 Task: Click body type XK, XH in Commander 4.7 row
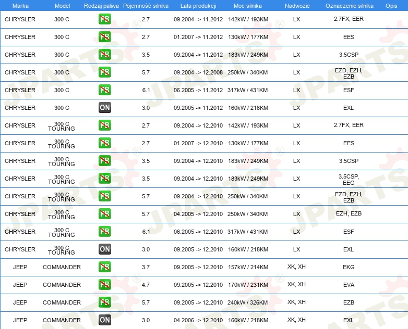click(297, 284)
